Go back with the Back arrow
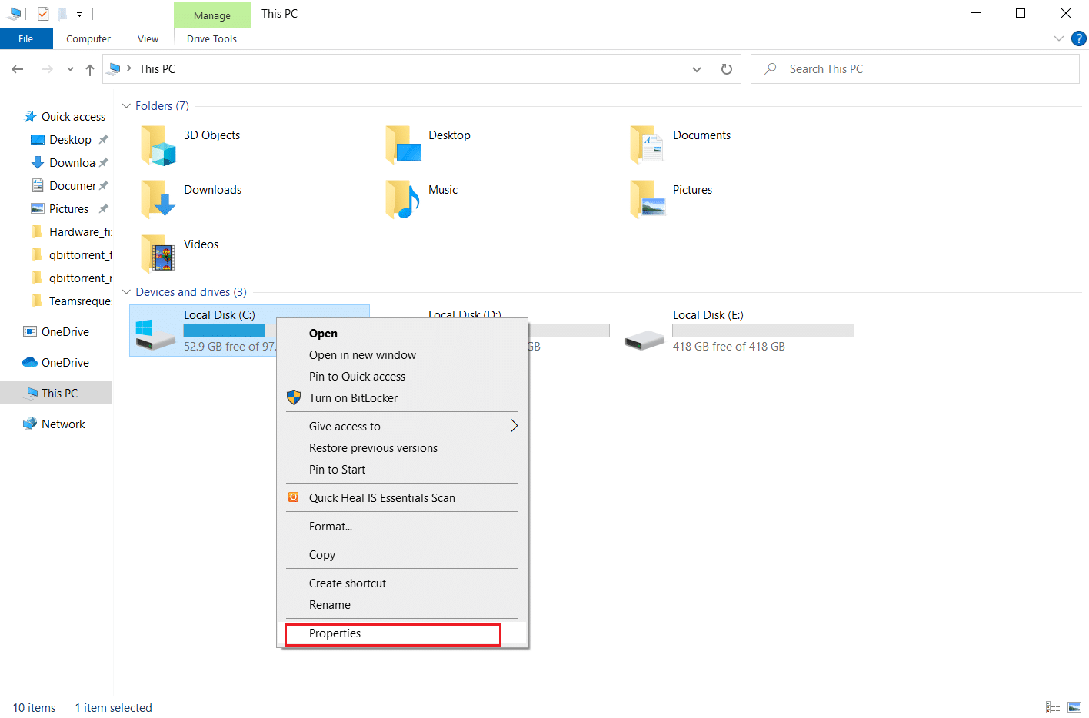 pyautogui.click(x=18, y=69)
